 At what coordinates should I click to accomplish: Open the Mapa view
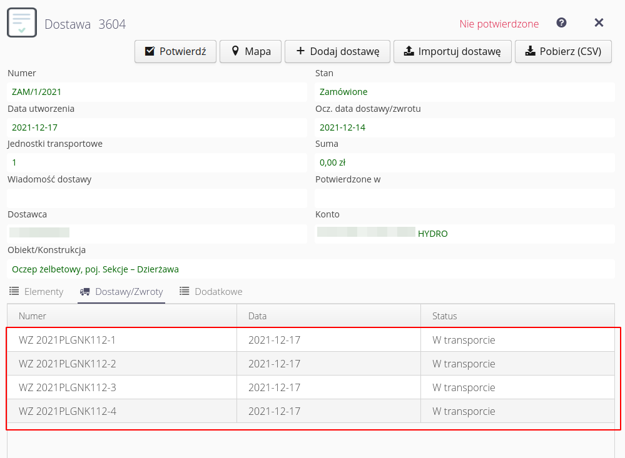(250, 51)
